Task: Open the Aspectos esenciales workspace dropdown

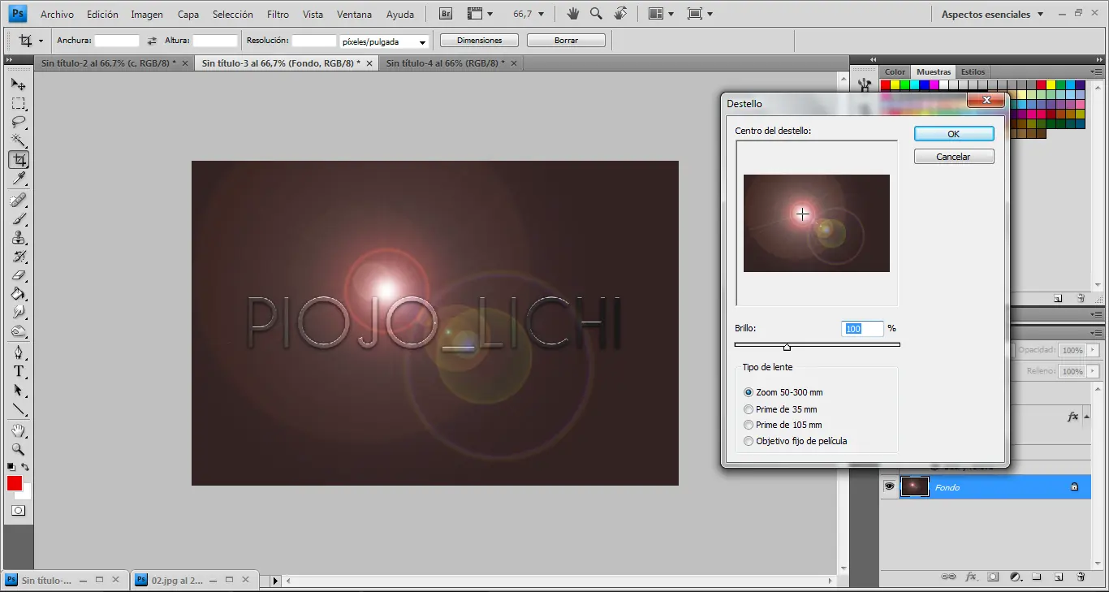Action: (993, 14)
